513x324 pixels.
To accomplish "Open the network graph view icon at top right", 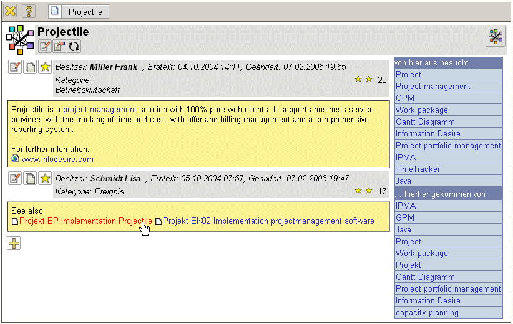I will click(496, 36).
